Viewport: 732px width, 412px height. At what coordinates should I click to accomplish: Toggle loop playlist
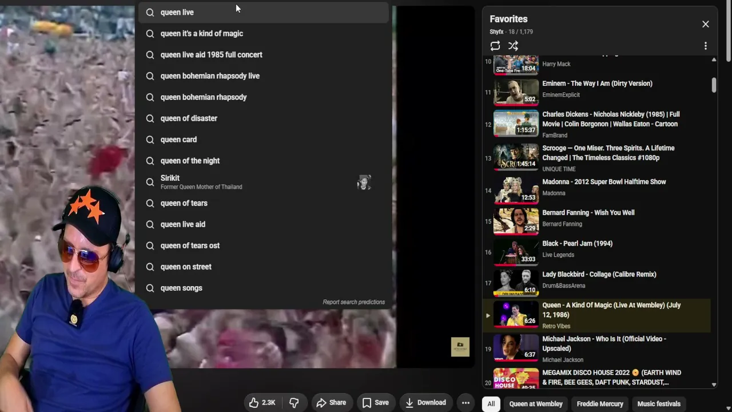[x=495, y=46]
